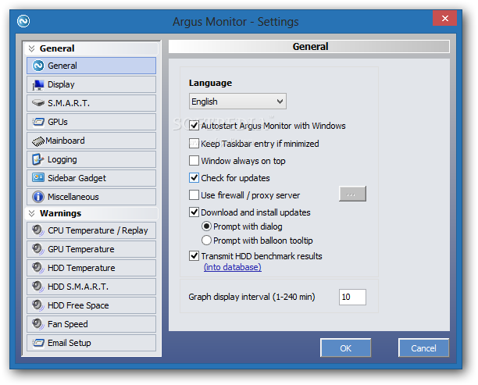Click the General item's blue wave icon
This screenshot has width=478, height=385.
click(x=38, y=66)
